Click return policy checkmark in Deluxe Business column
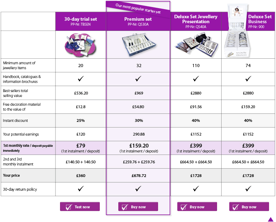 click(x=248, y=189)
